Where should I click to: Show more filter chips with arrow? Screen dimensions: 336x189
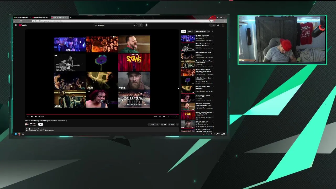(x=212, y=31)
